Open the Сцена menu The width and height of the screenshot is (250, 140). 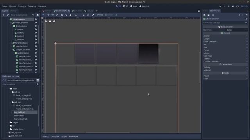pyautogui.click(x=4, y=6)
